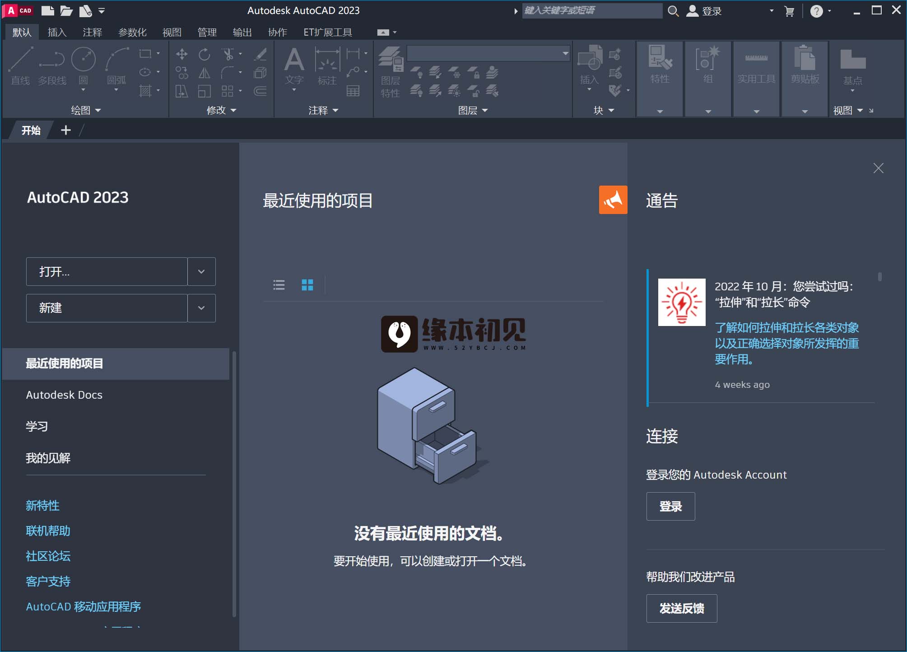Viewport: 907px width, 652px height.
Task: Open the Customer Support (客户支持) link
Action: 48,581
